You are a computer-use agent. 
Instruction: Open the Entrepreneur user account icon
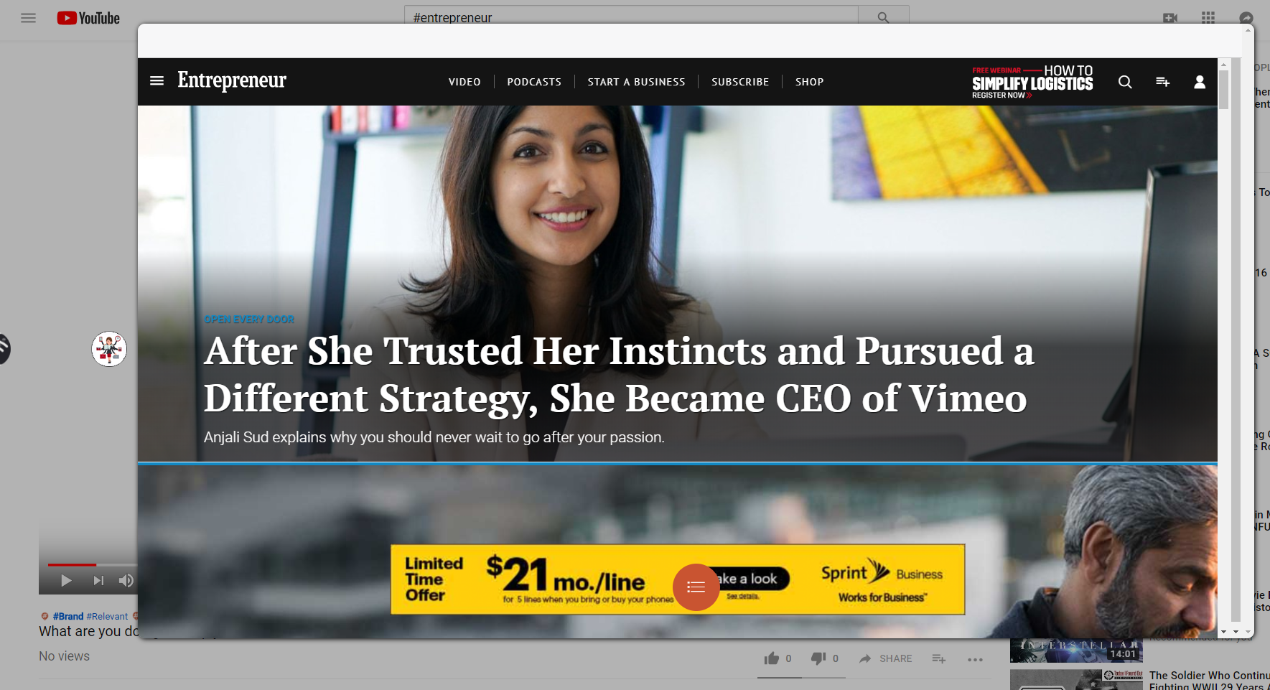click(1200, 82)
